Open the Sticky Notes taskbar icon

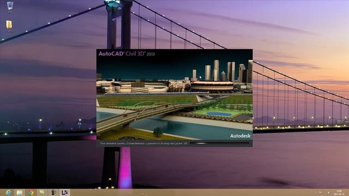(x=42, y=192)
